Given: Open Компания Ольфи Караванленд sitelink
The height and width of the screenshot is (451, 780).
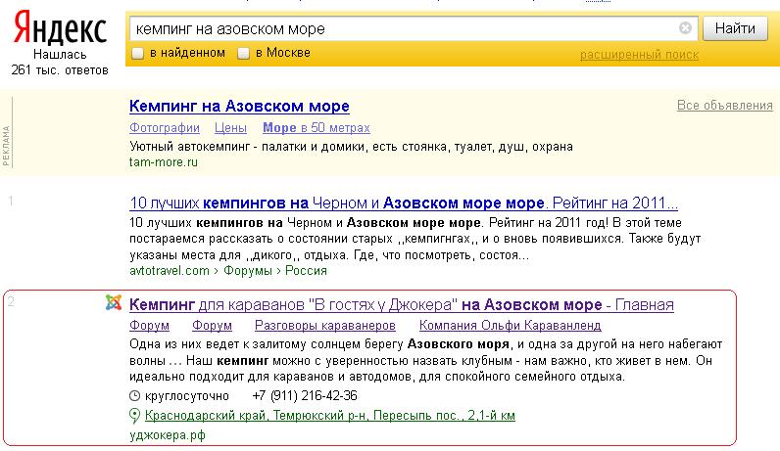Looking at the screenshot, I should (x=510, y=326).
